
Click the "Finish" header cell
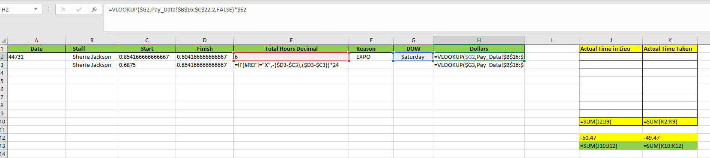pos(205,49)
